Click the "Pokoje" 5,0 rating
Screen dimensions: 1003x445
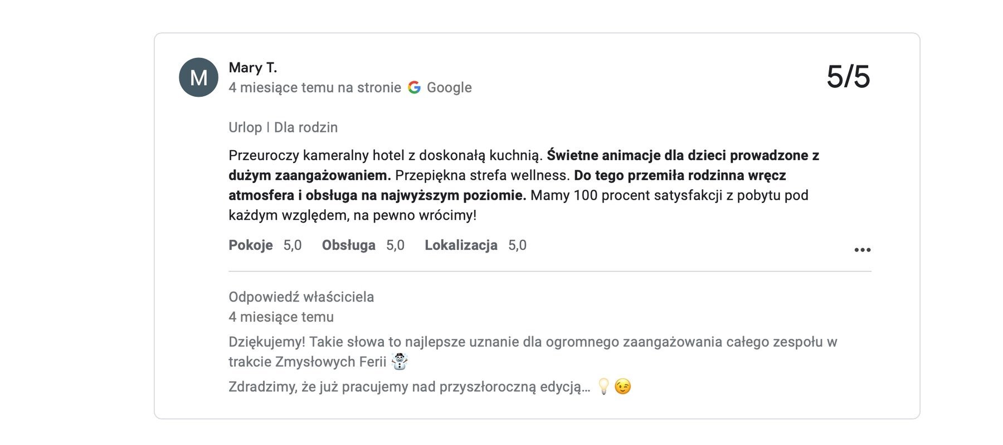tap(265, 245)
